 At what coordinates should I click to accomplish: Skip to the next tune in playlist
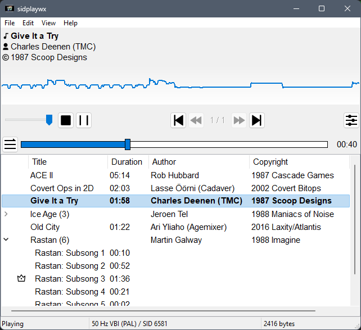click(x=257, y=120)
